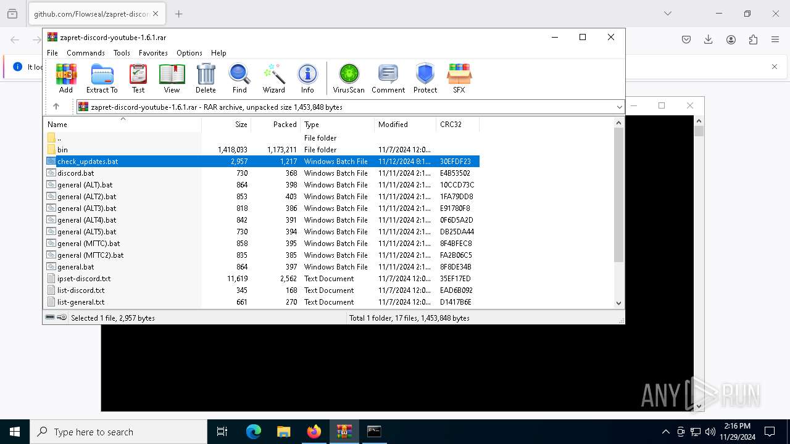
Task: Sort by Modified column header
Action: pyautogui.click(x=405, y=124)
